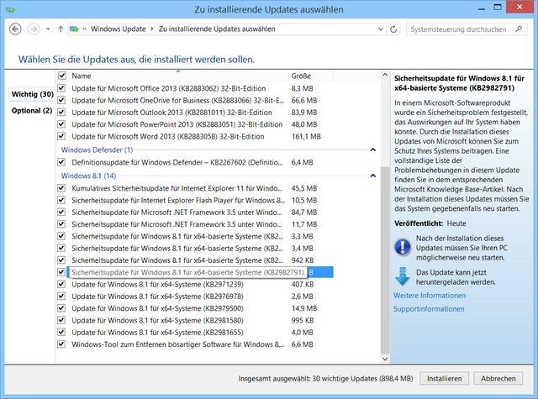Go up one level with the Up arrow
Viewport: 538px width, 399px height.
pos(61,29)
